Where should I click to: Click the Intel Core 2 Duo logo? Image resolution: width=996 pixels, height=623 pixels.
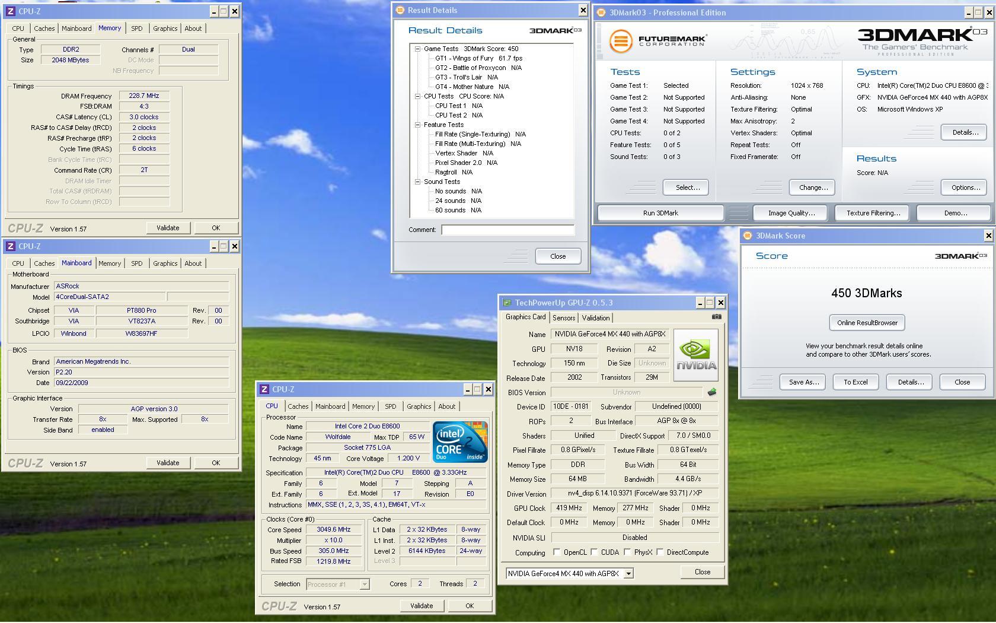click(x=460, y=442)
